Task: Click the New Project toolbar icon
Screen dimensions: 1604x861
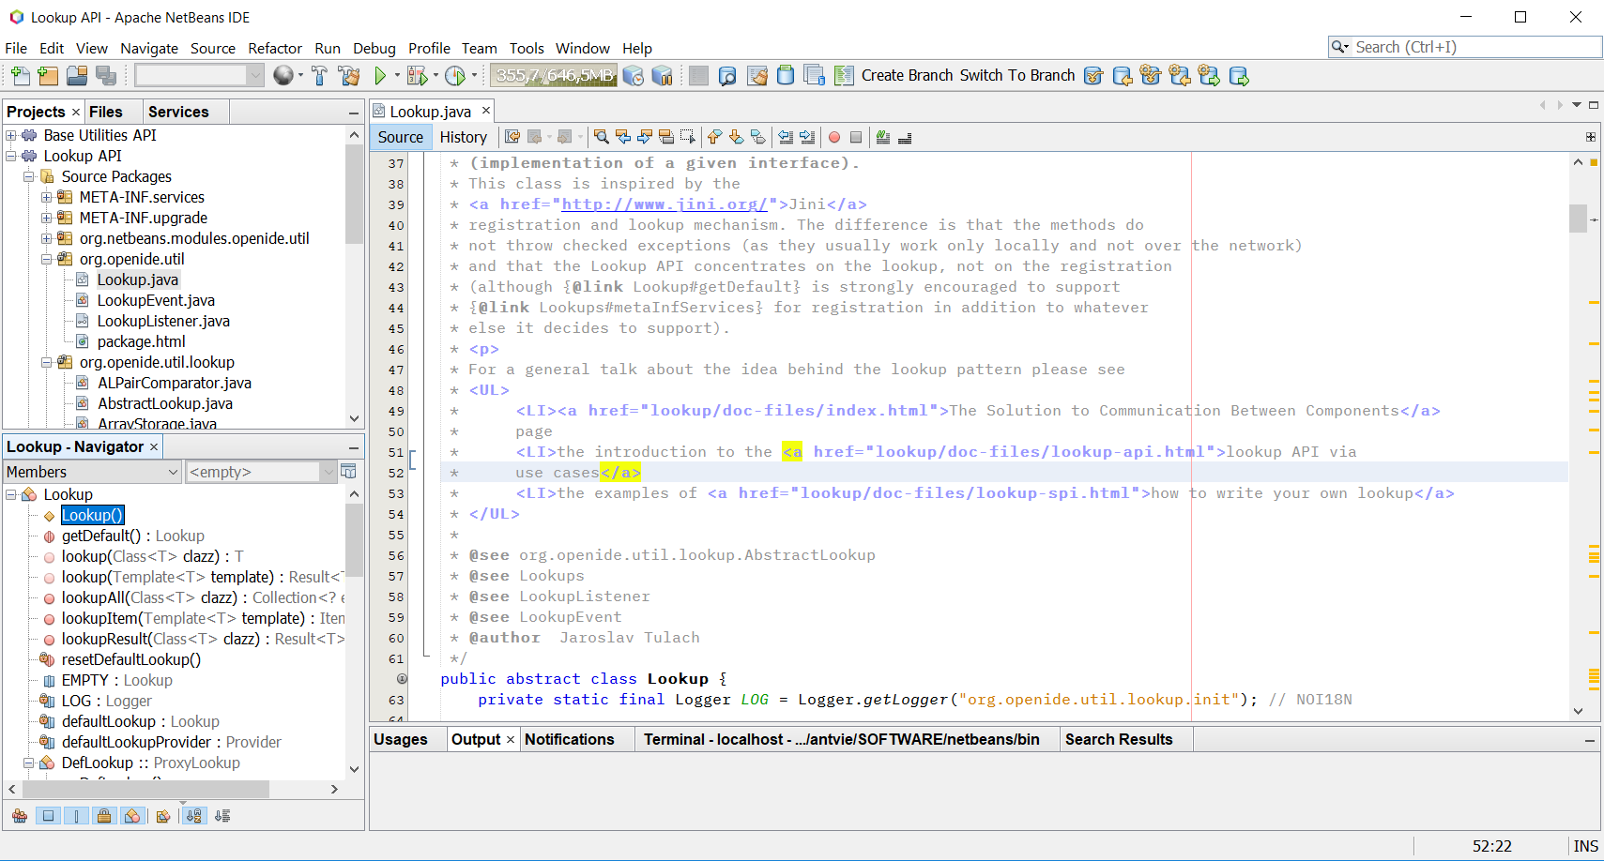Action: (x=48, y=76)
